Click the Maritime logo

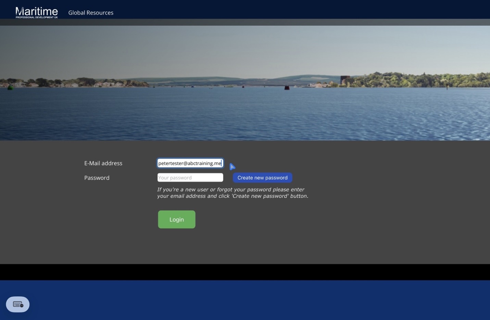36,11
